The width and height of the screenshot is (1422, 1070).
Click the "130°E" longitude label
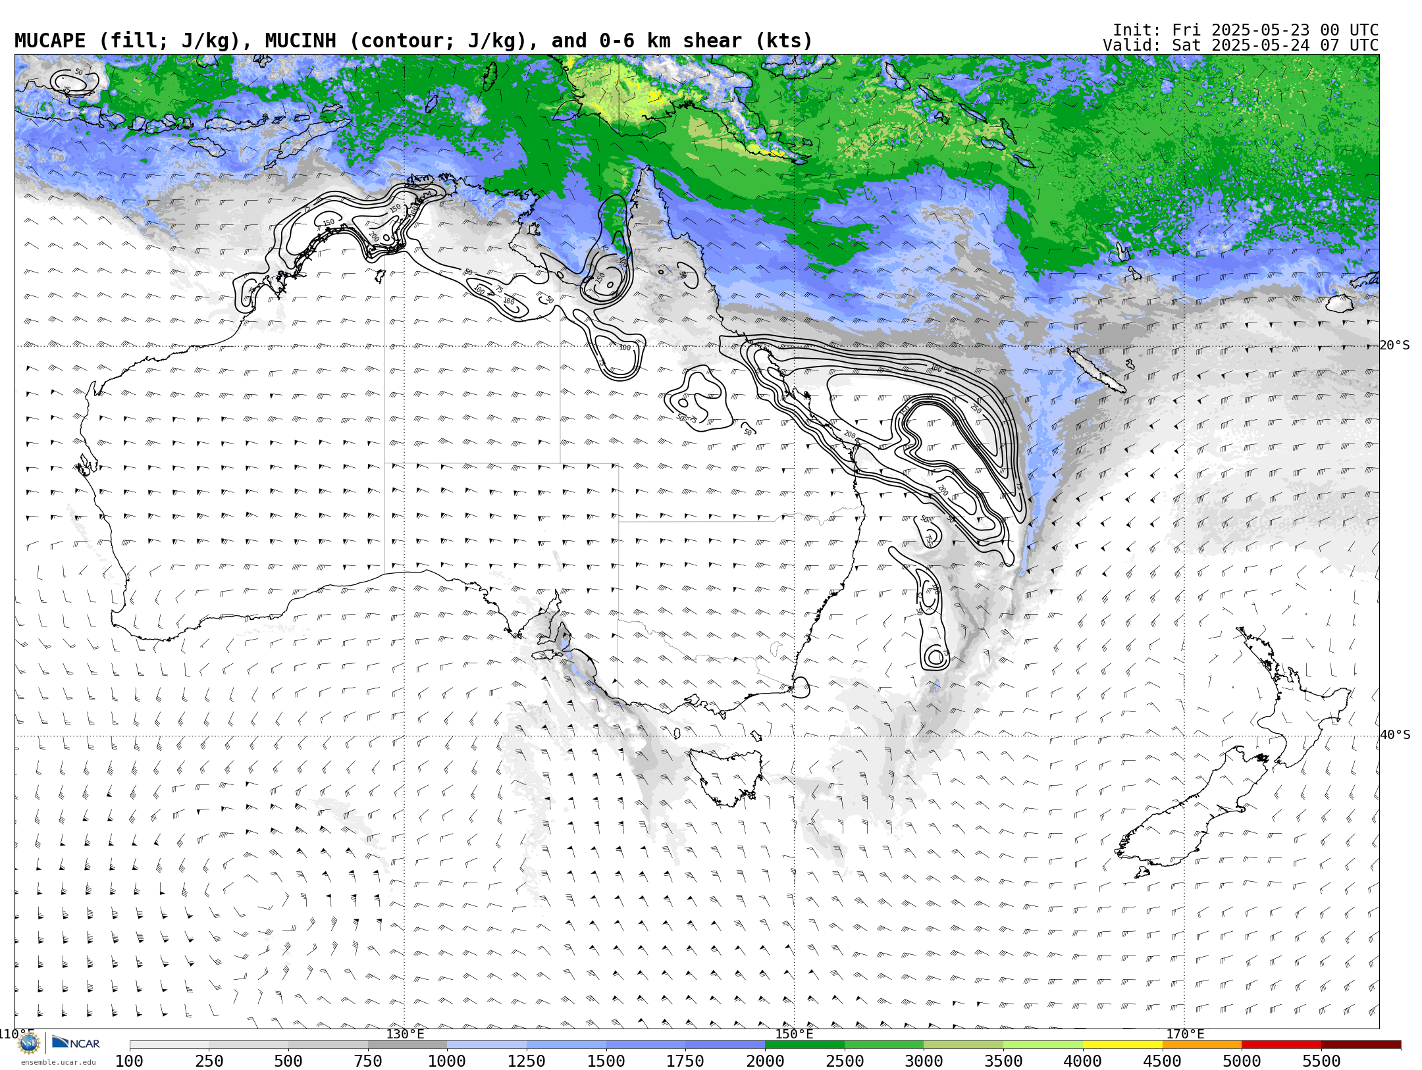tap(405, 1034)
